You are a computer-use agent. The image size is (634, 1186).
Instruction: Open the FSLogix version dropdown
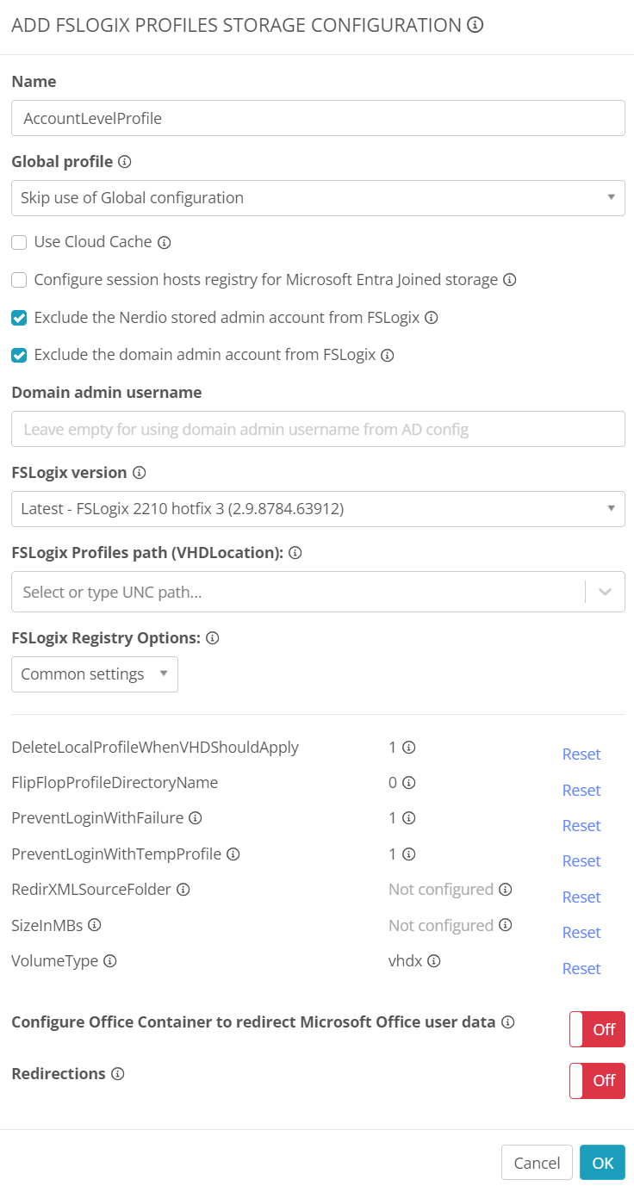click(318, 509)
